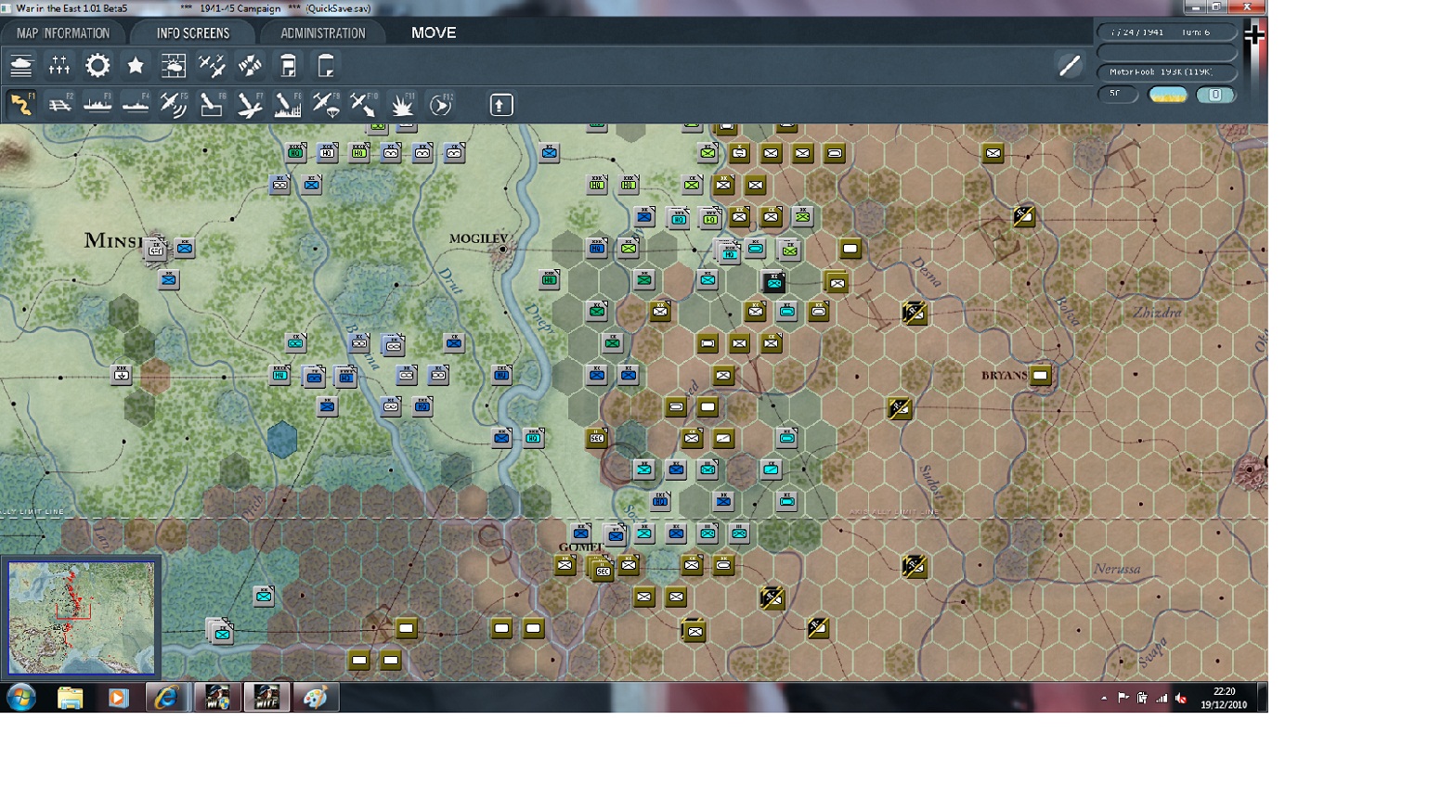Open Paint from the taskbar

[316, 698]
